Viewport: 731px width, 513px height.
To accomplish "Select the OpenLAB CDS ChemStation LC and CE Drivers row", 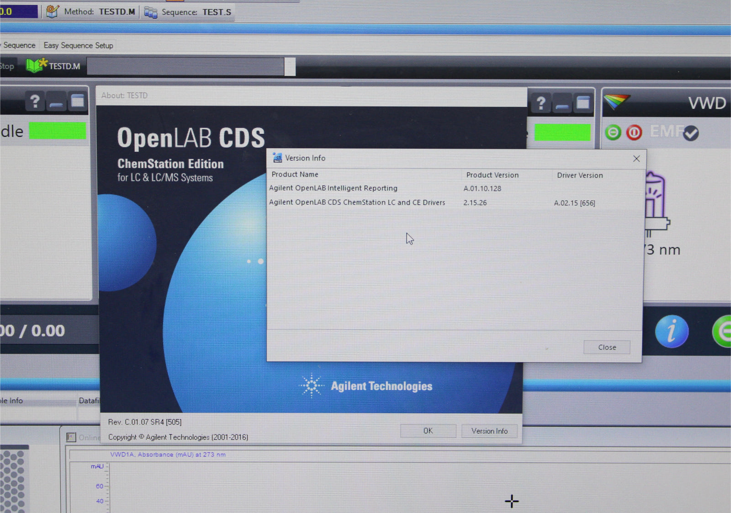I will pyautogui.click(x=455, y=203).
